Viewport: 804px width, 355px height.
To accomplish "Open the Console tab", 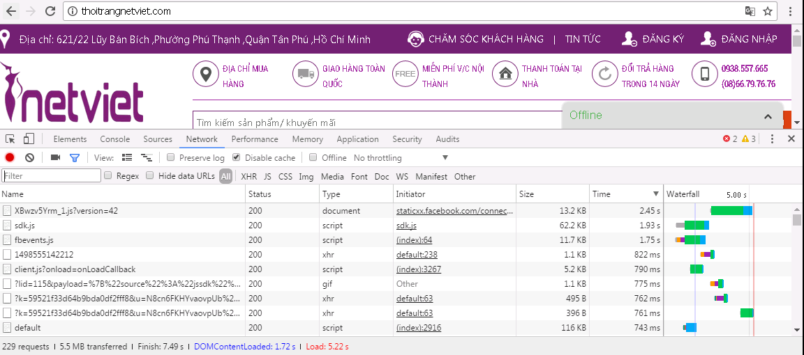I will click(x=115, y=139).
